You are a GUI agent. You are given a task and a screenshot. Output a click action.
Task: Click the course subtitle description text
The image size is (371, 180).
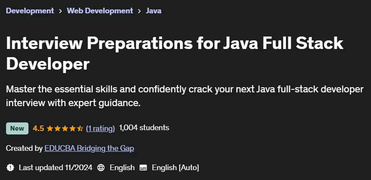pyautogui.click(x=185, y=96)
